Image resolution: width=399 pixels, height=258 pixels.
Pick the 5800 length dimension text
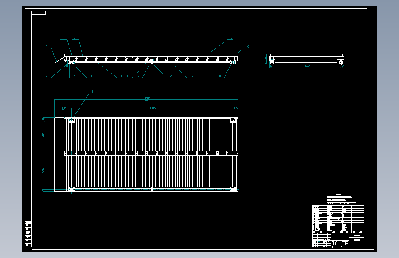click(x=153, y=108)
